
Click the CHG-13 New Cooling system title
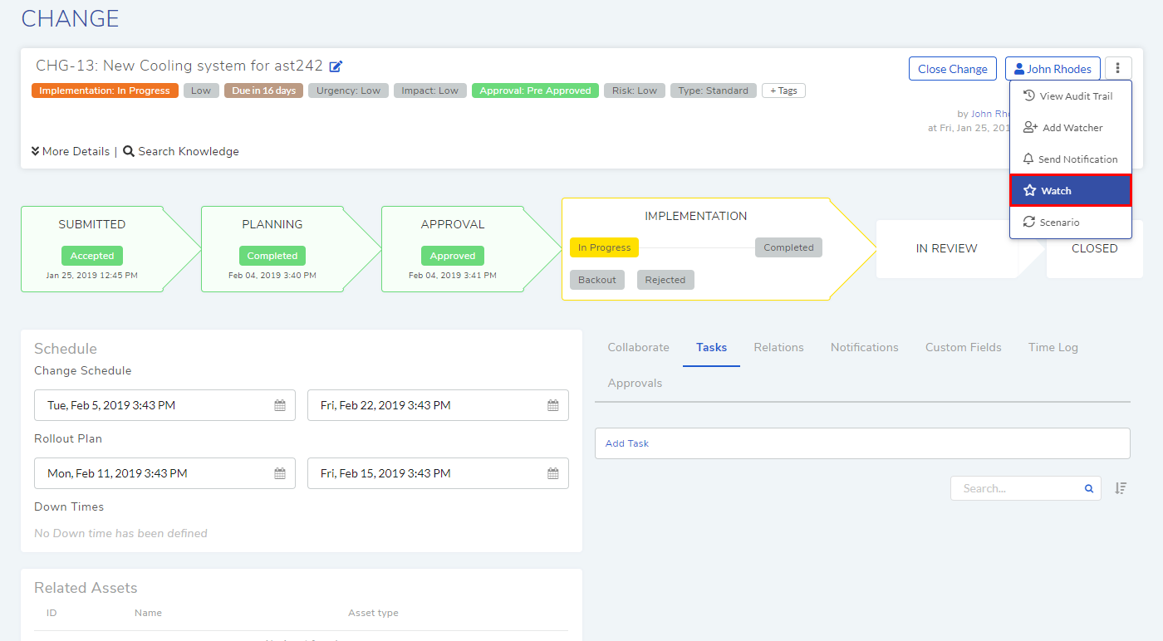(x=179, y=66)
